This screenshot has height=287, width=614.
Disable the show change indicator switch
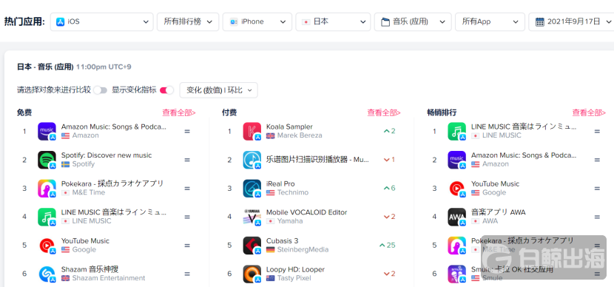[166, 90]
